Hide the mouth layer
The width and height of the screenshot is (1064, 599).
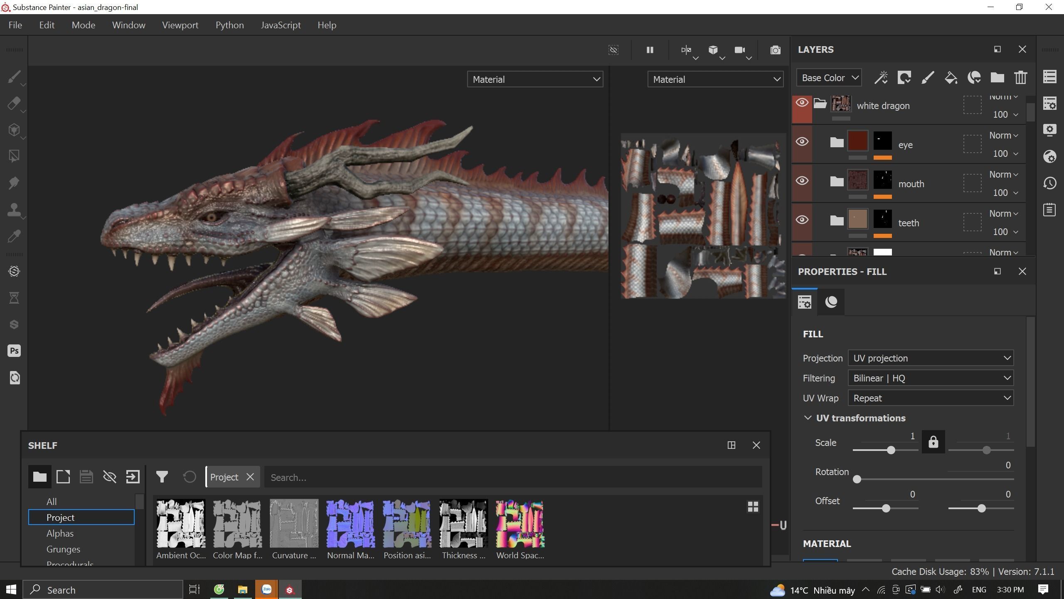(802, 181)
